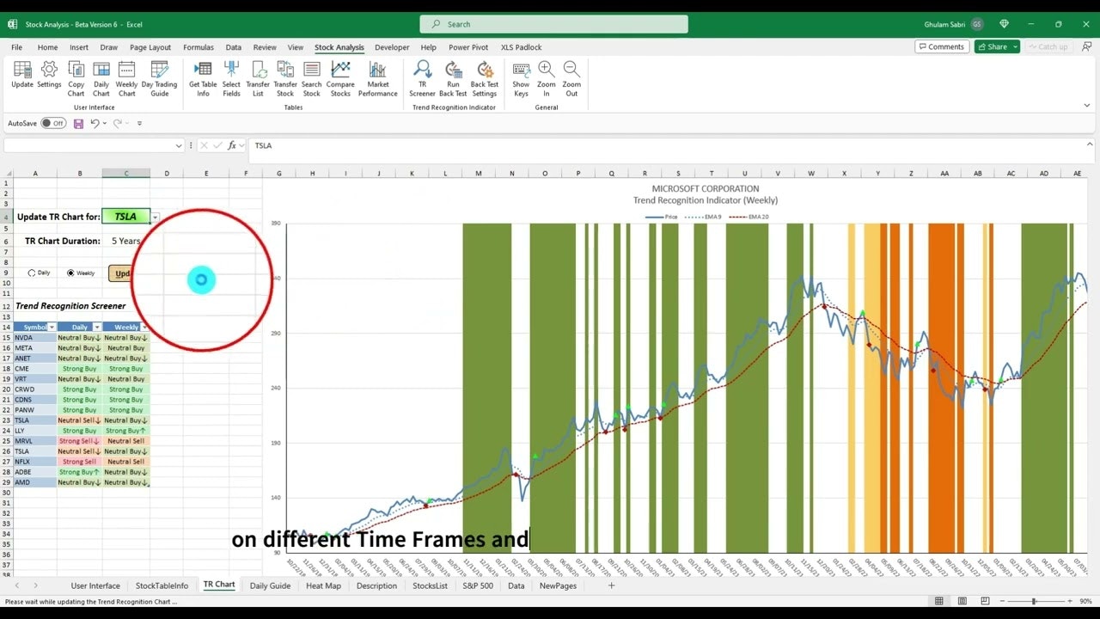This screenshot has height=619, width=1100.
Task: Launch the TR Screener icon
Action: (422, 78)
